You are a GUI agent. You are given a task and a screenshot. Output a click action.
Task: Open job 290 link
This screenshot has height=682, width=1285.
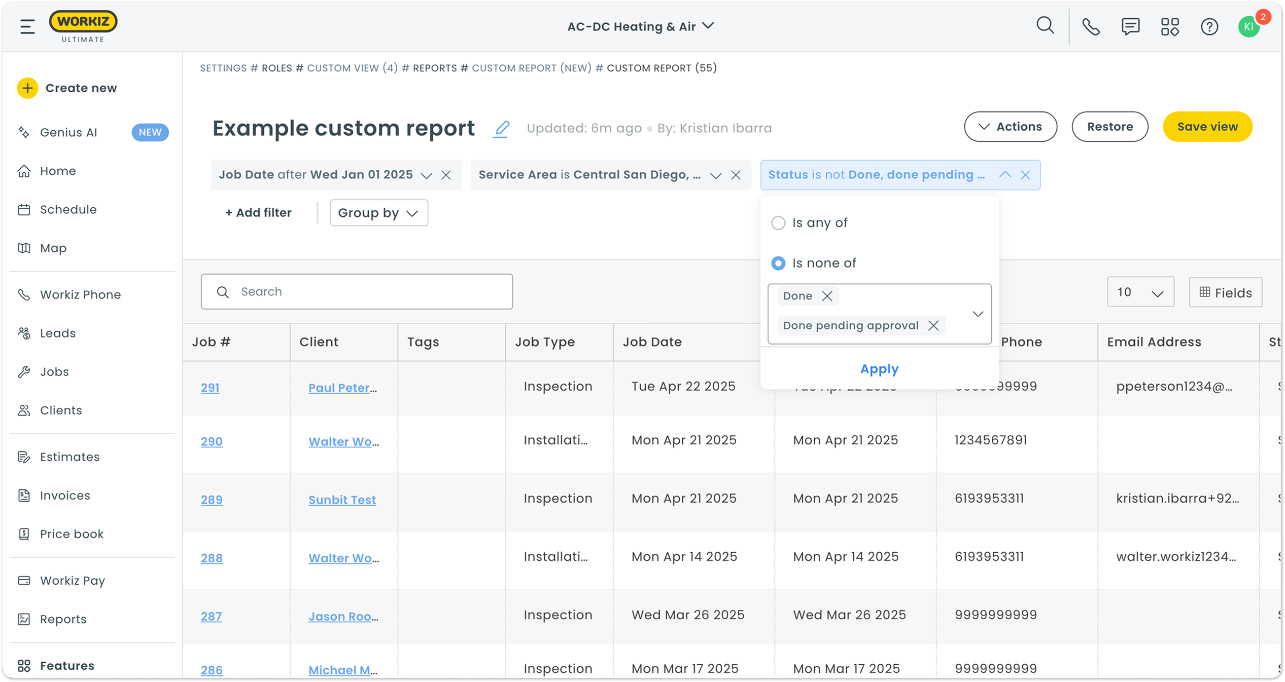212,441
